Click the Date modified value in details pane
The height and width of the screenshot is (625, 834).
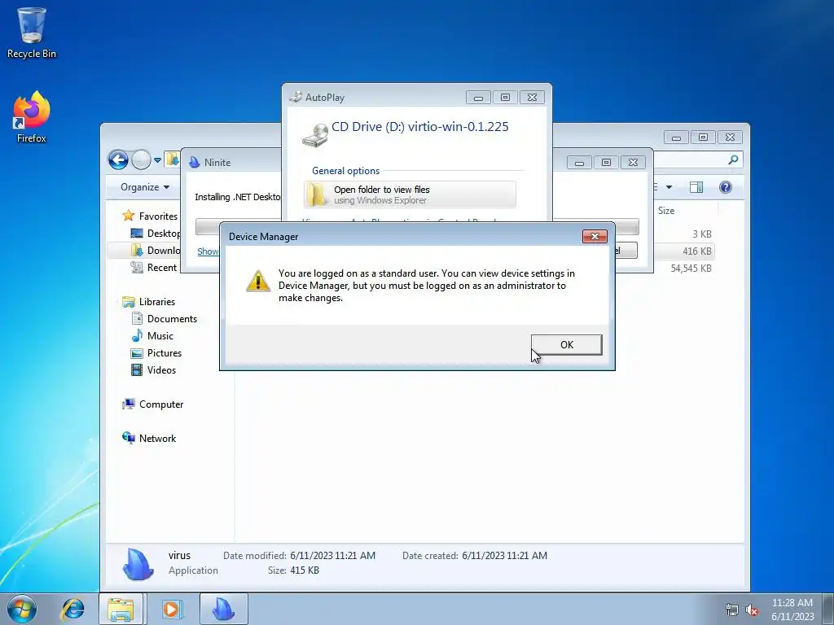click(332, 555)
